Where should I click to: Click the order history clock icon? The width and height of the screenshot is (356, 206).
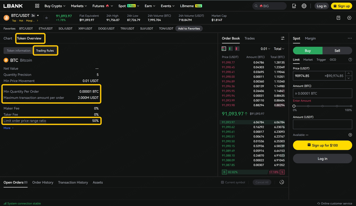pyautogui.click(x=282, y=182)
